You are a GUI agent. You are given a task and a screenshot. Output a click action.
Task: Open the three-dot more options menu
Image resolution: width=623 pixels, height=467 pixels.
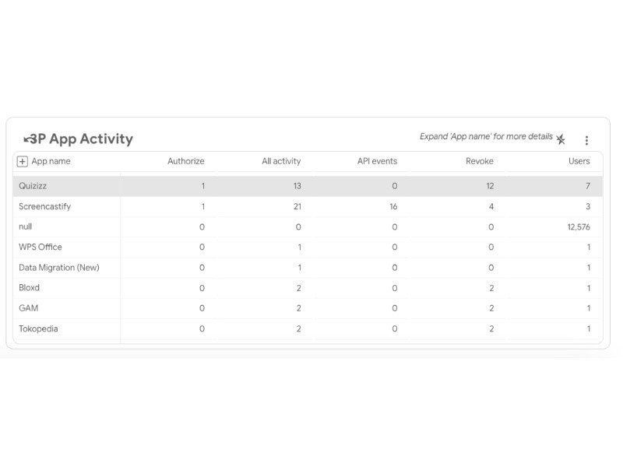586,141
